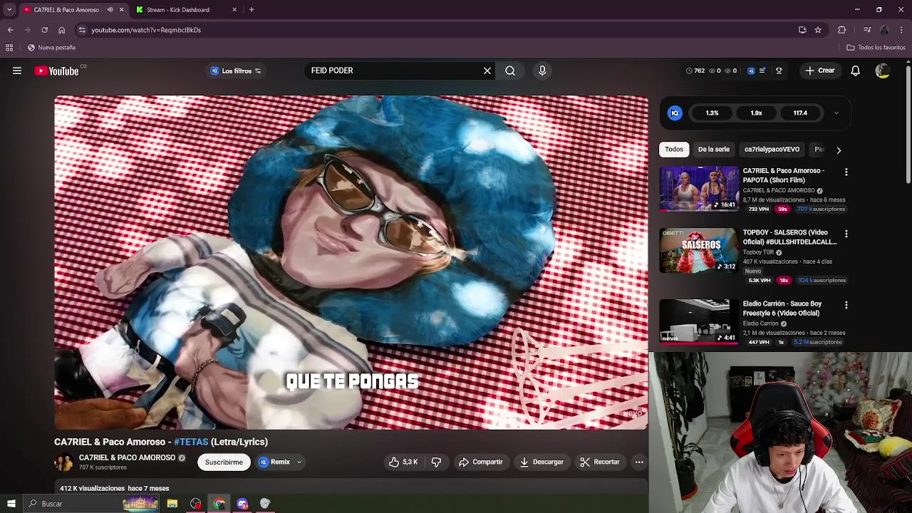Open more actions three-dot menu under video

639,462
